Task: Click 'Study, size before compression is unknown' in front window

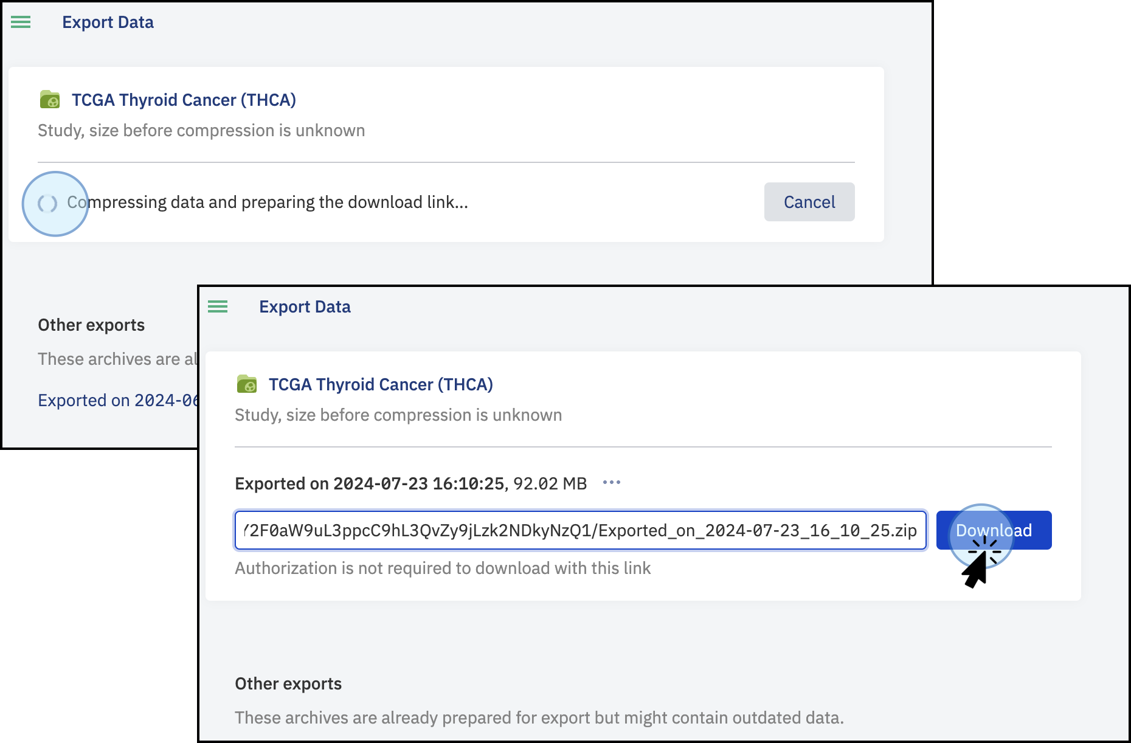Action: click(x=398, y=415)
